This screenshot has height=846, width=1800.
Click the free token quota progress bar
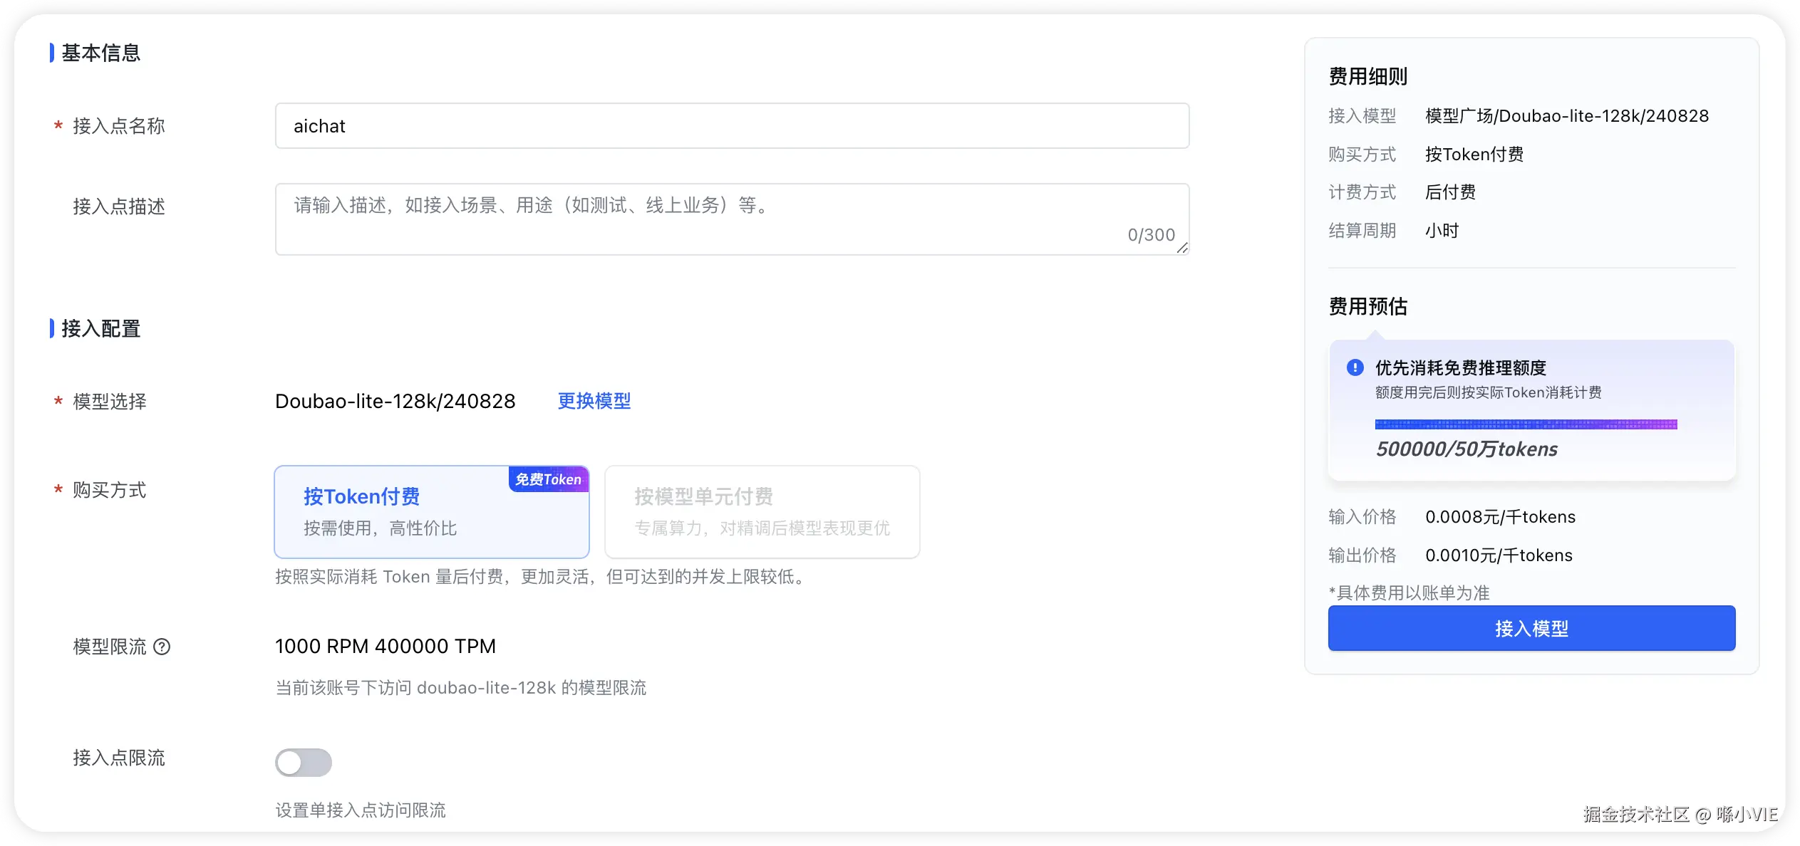tap(1526, 424)
